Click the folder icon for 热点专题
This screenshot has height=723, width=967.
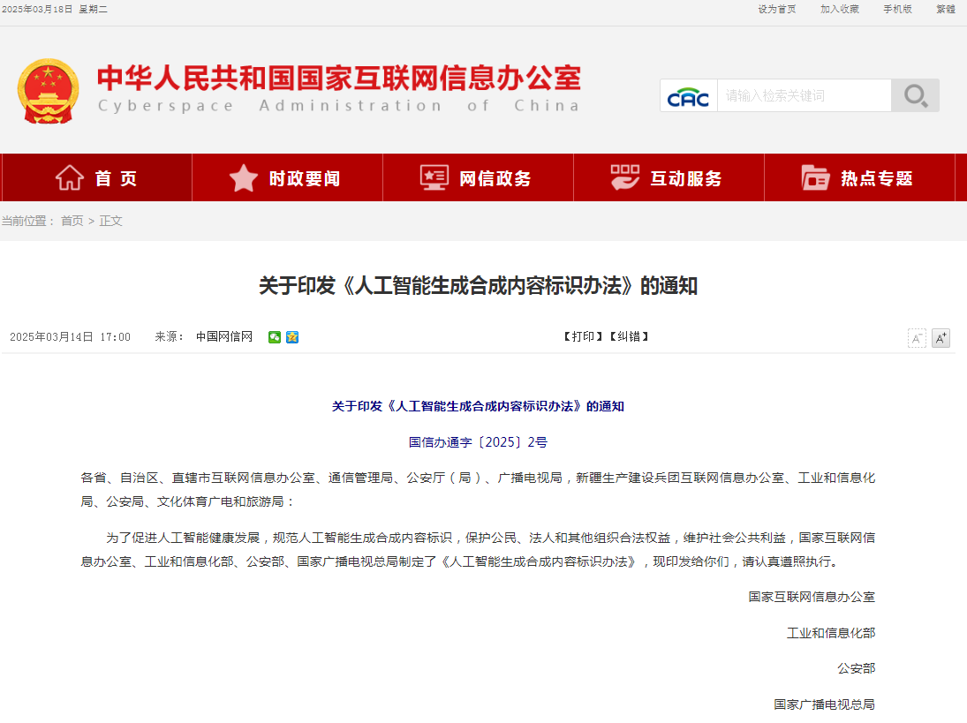pyautogui.click(x=815, y=177)
